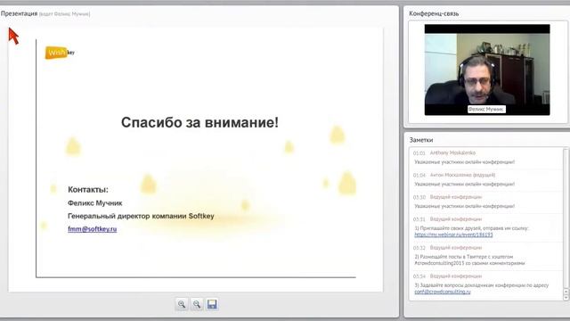Click the notes panel vertical scrollbar track
Viewport: 570px width, 321px height.
566,218
